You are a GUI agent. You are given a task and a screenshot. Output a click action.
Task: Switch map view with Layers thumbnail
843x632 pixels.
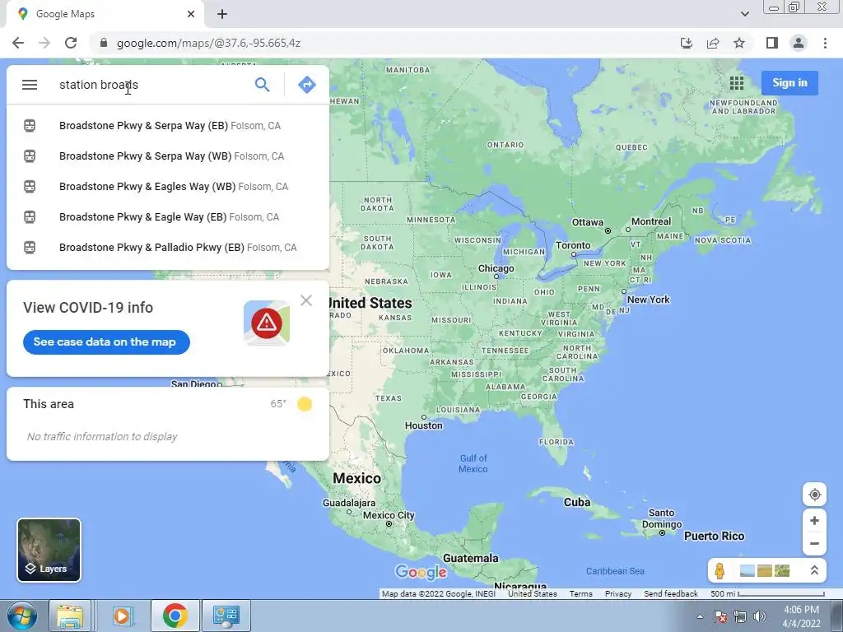tap(49, 551)
